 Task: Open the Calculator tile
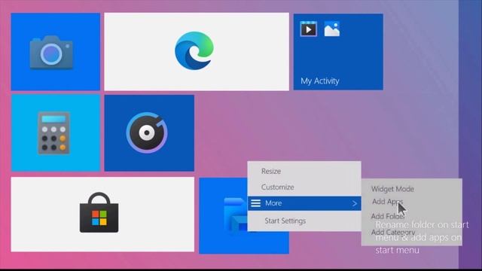coord(56,132)
